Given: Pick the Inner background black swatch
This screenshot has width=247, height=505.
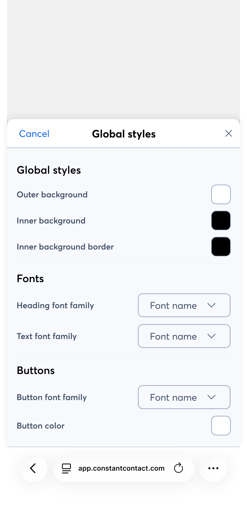Looking at the screenshot, I should [221, 220].
